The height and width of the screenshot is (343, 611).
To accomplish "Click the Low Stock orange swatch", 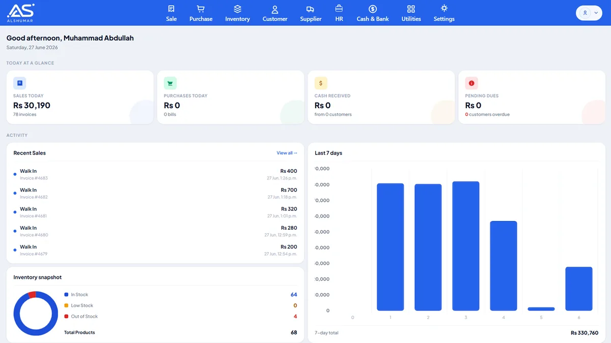I will (x=66, y=305).
